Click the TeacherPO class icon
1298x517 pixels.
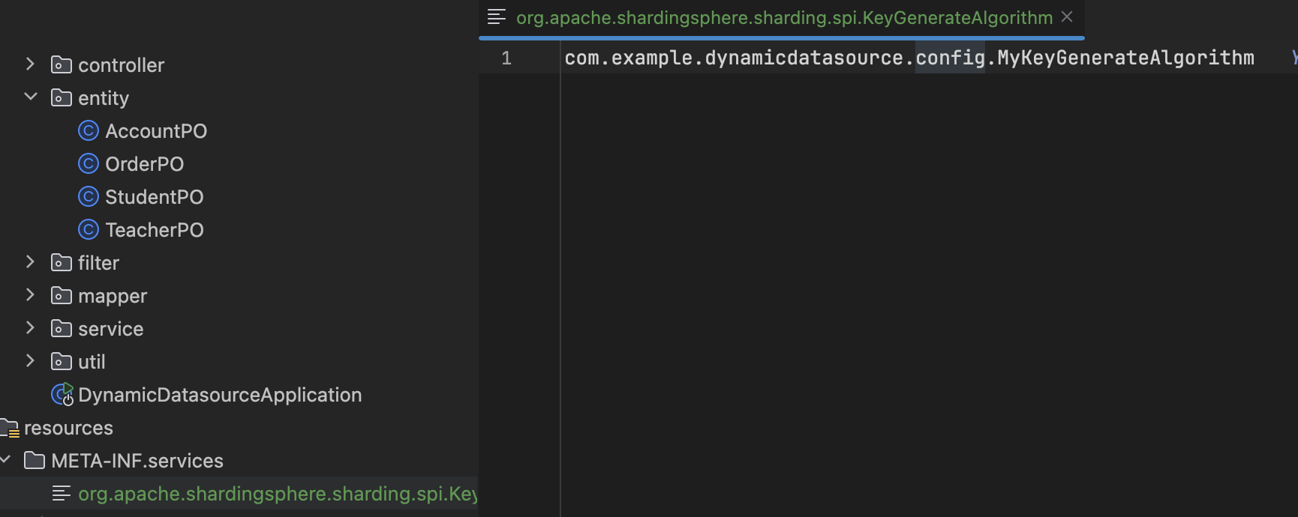pos(89,230)
